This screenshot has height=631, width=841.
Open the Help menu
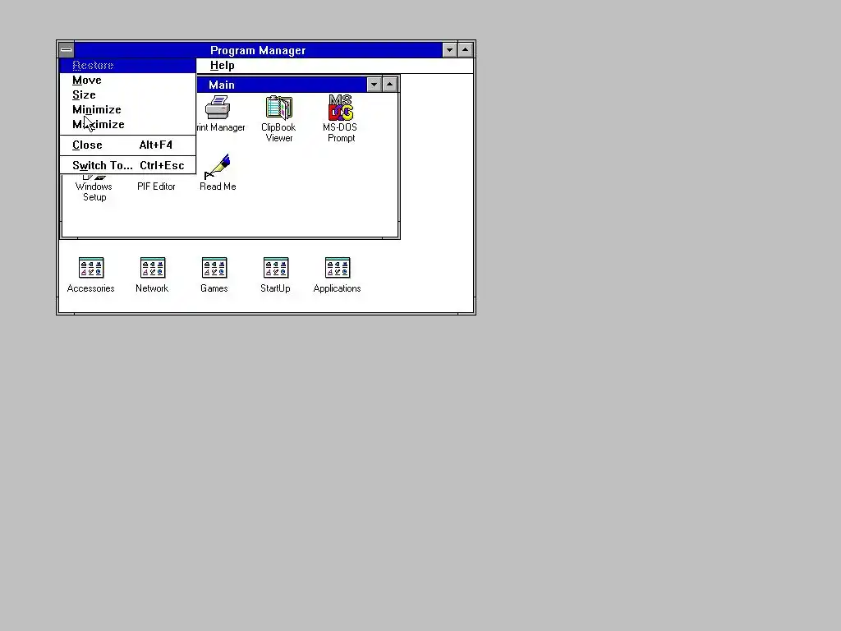tap(222, 66)
